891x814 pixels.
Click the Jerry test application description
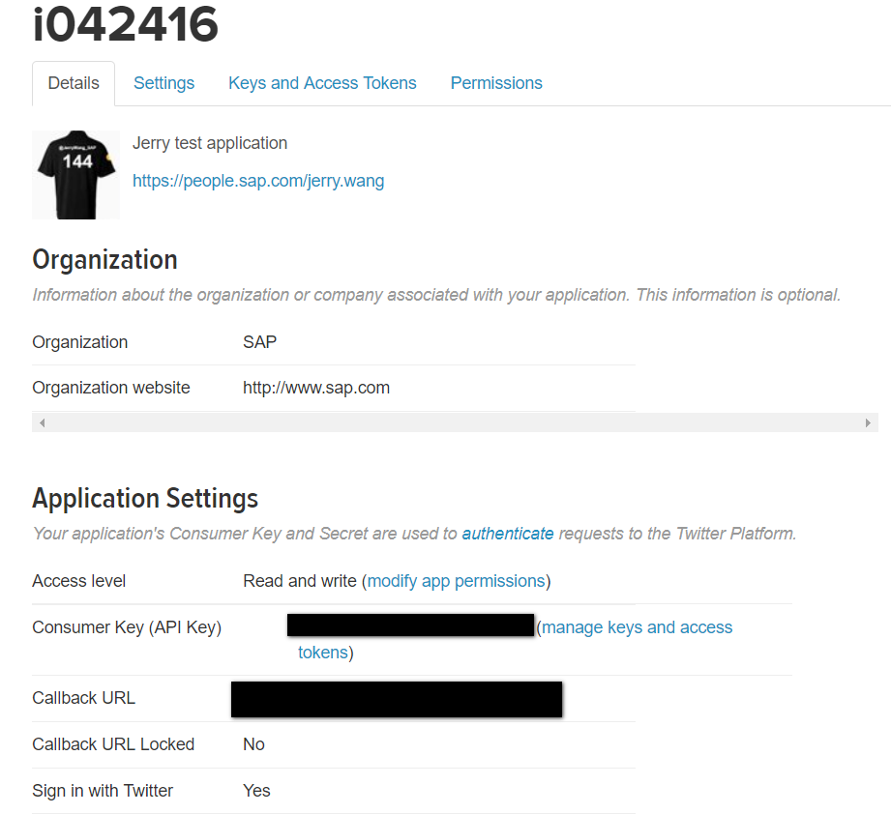(210, 143)
